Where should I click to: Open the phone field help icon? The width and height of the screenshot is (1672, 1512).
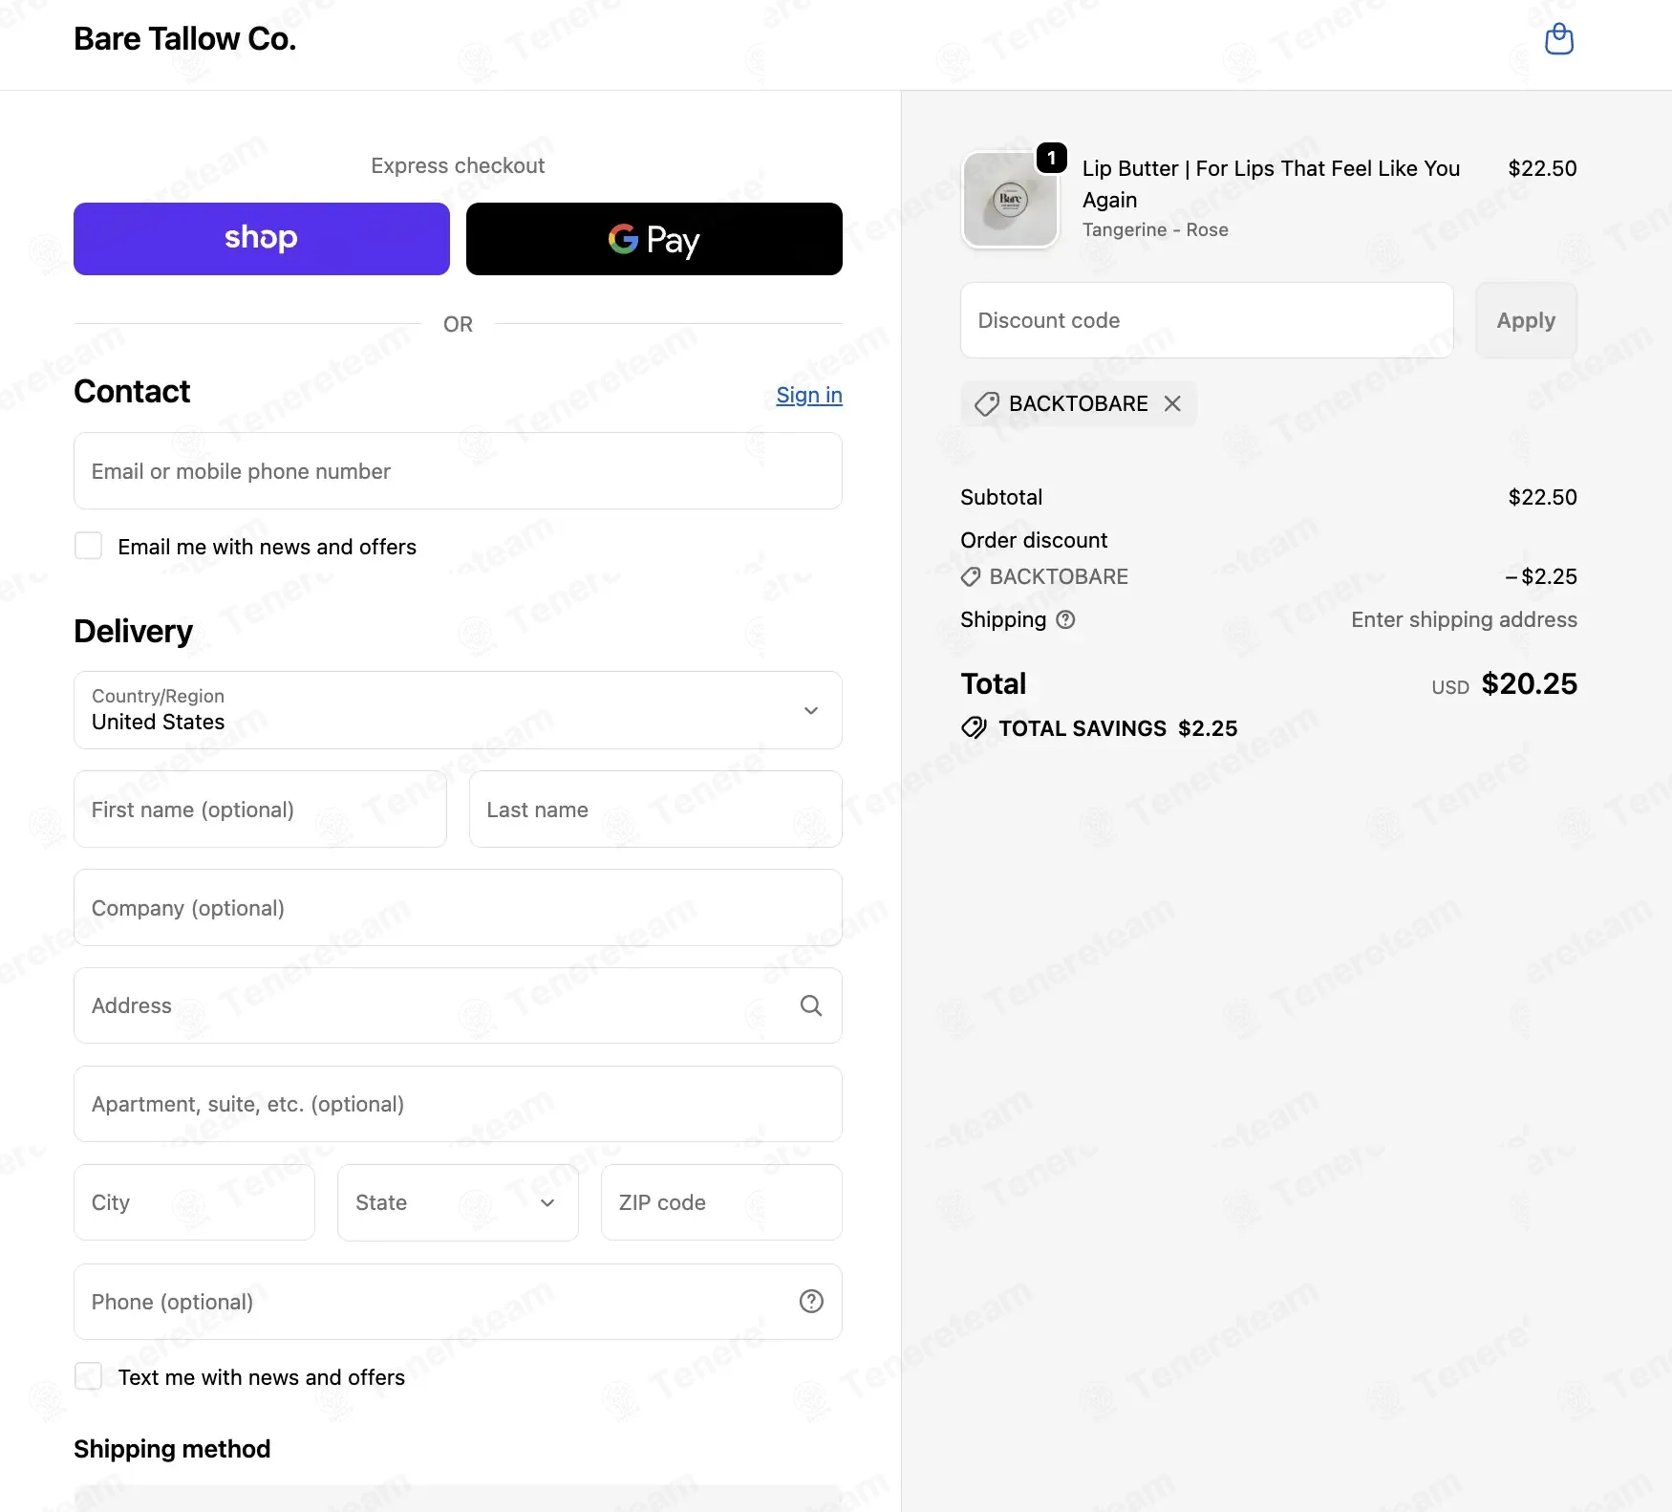coord(811,1301)
